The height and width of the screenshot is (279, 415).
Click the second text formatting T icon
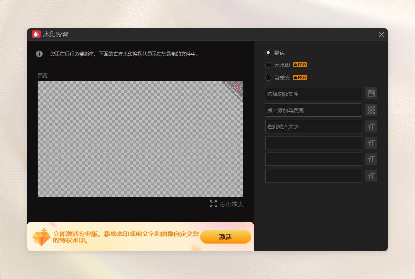(x=371, y=142)
